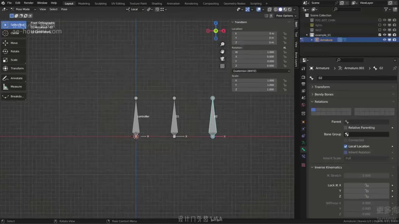Image resolution: width=399 pixels, height=224 pixels.
Task: Collapse the Inverse Kinematics panel
Action: (328, 167)
